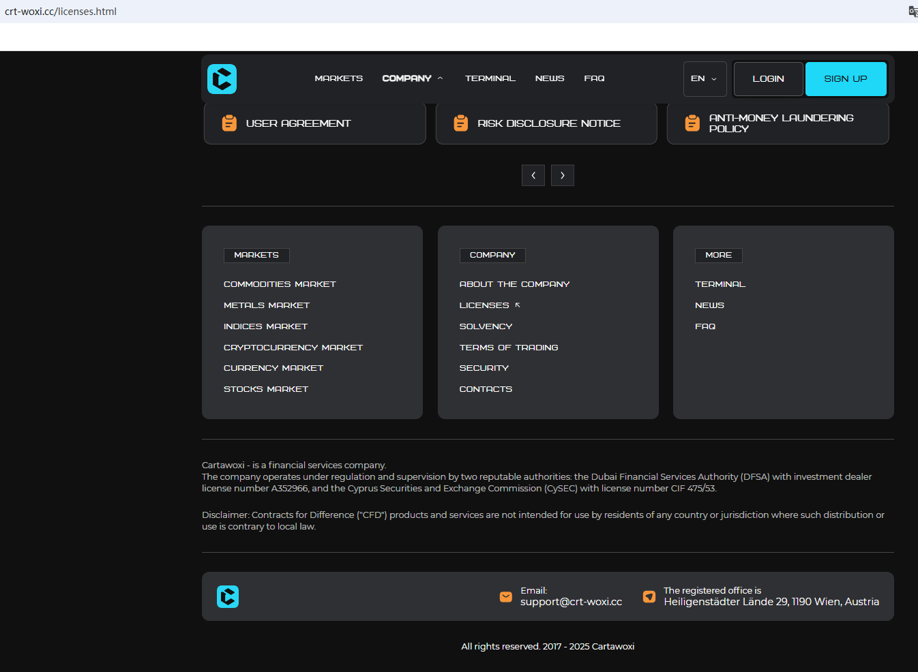This screenshot has height=672, width=918.
Task: Click the Cartawoxi logo in header
Action: (x=222, y=79)
